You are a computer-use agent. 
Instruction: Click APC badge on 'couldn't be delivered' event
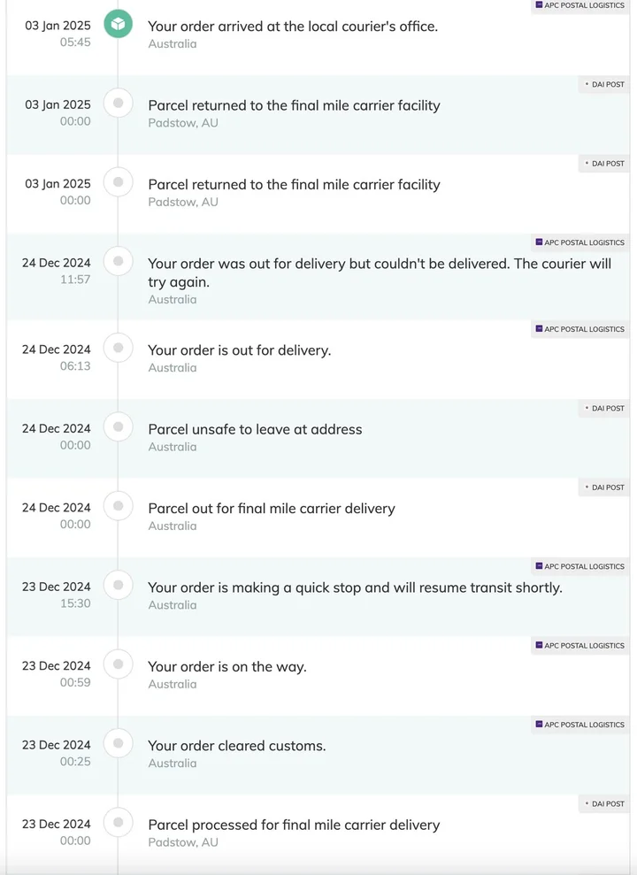(580, 242)
